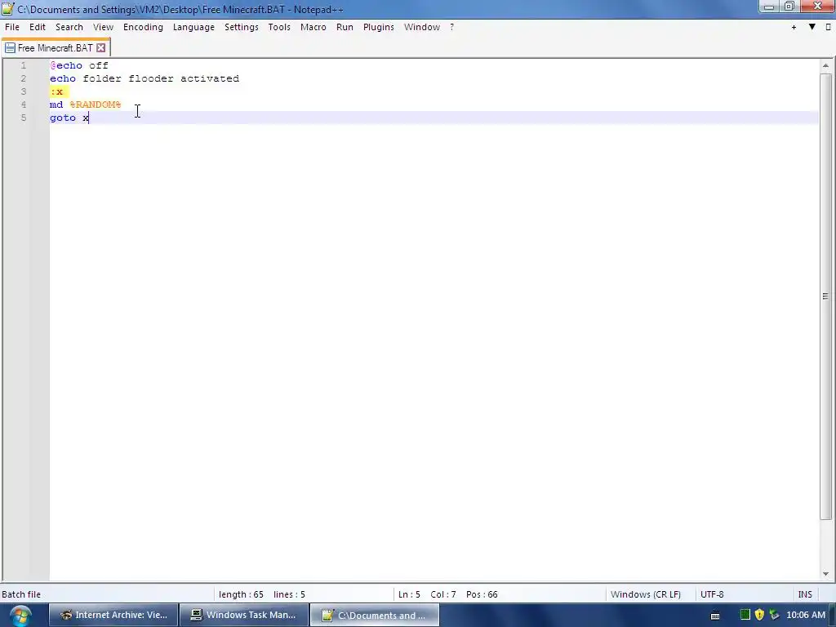Screen dimensions: 836x627
Task: Click line number 1 in the margin
Action: [24, 65]
